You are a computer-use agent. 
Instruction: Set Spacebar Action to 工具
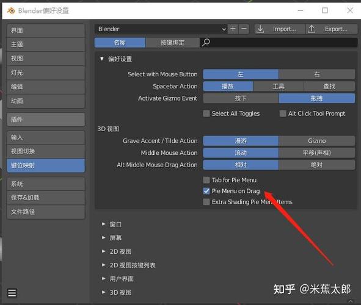pos(279,86)
